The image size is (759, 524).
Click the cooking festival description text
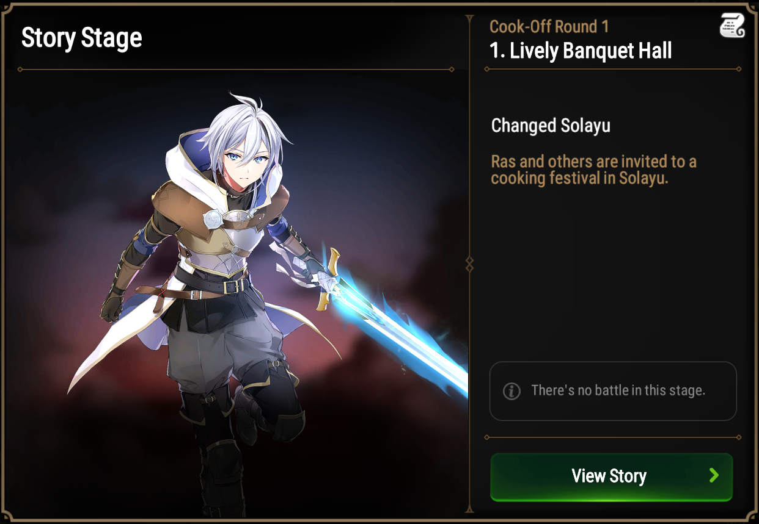point(594,170)
